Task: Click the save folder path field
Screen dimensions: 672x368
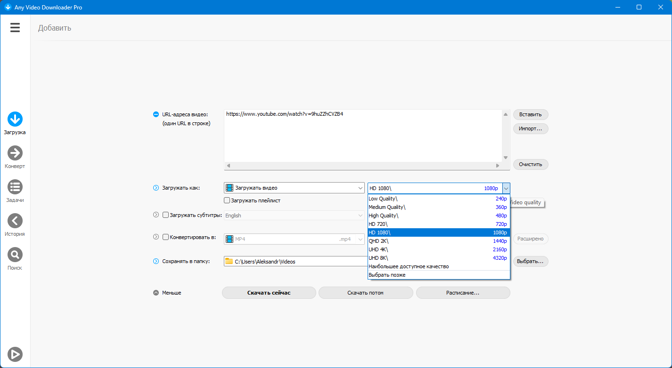Action: 296,261
